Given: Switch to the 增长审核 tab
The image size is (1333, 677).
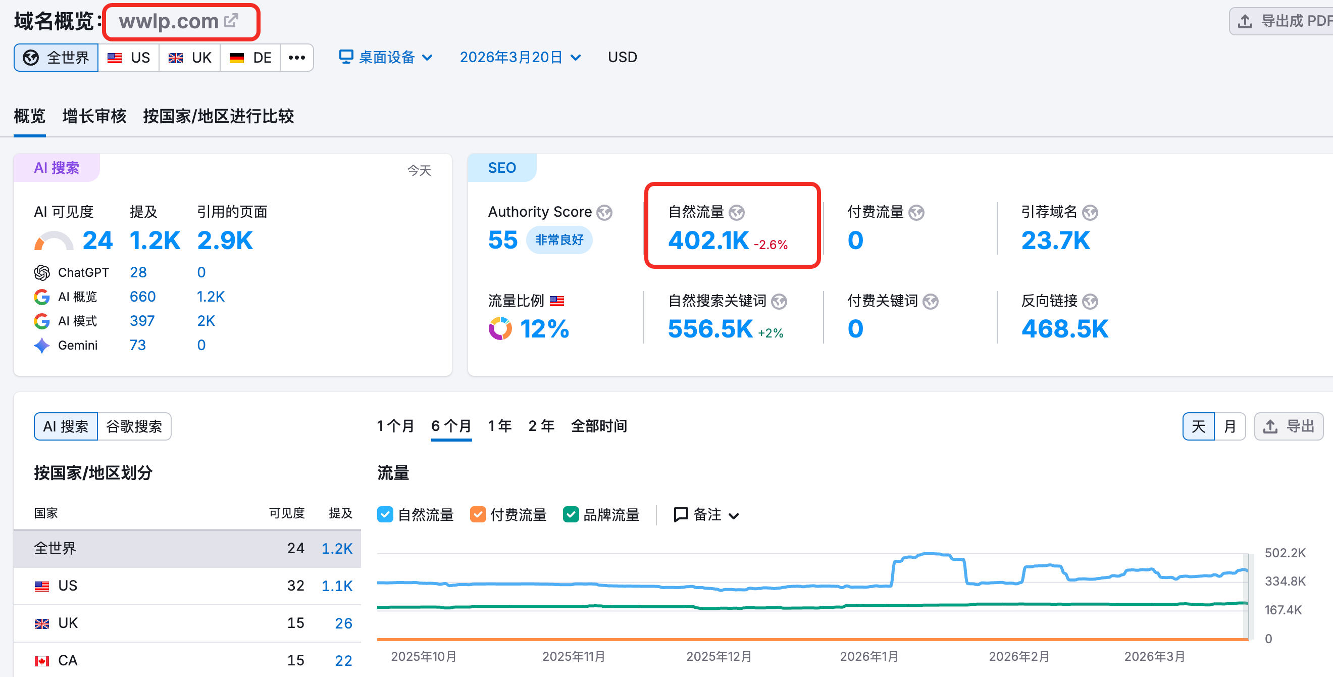Looking at the screenshot, I should click(94, 116).
